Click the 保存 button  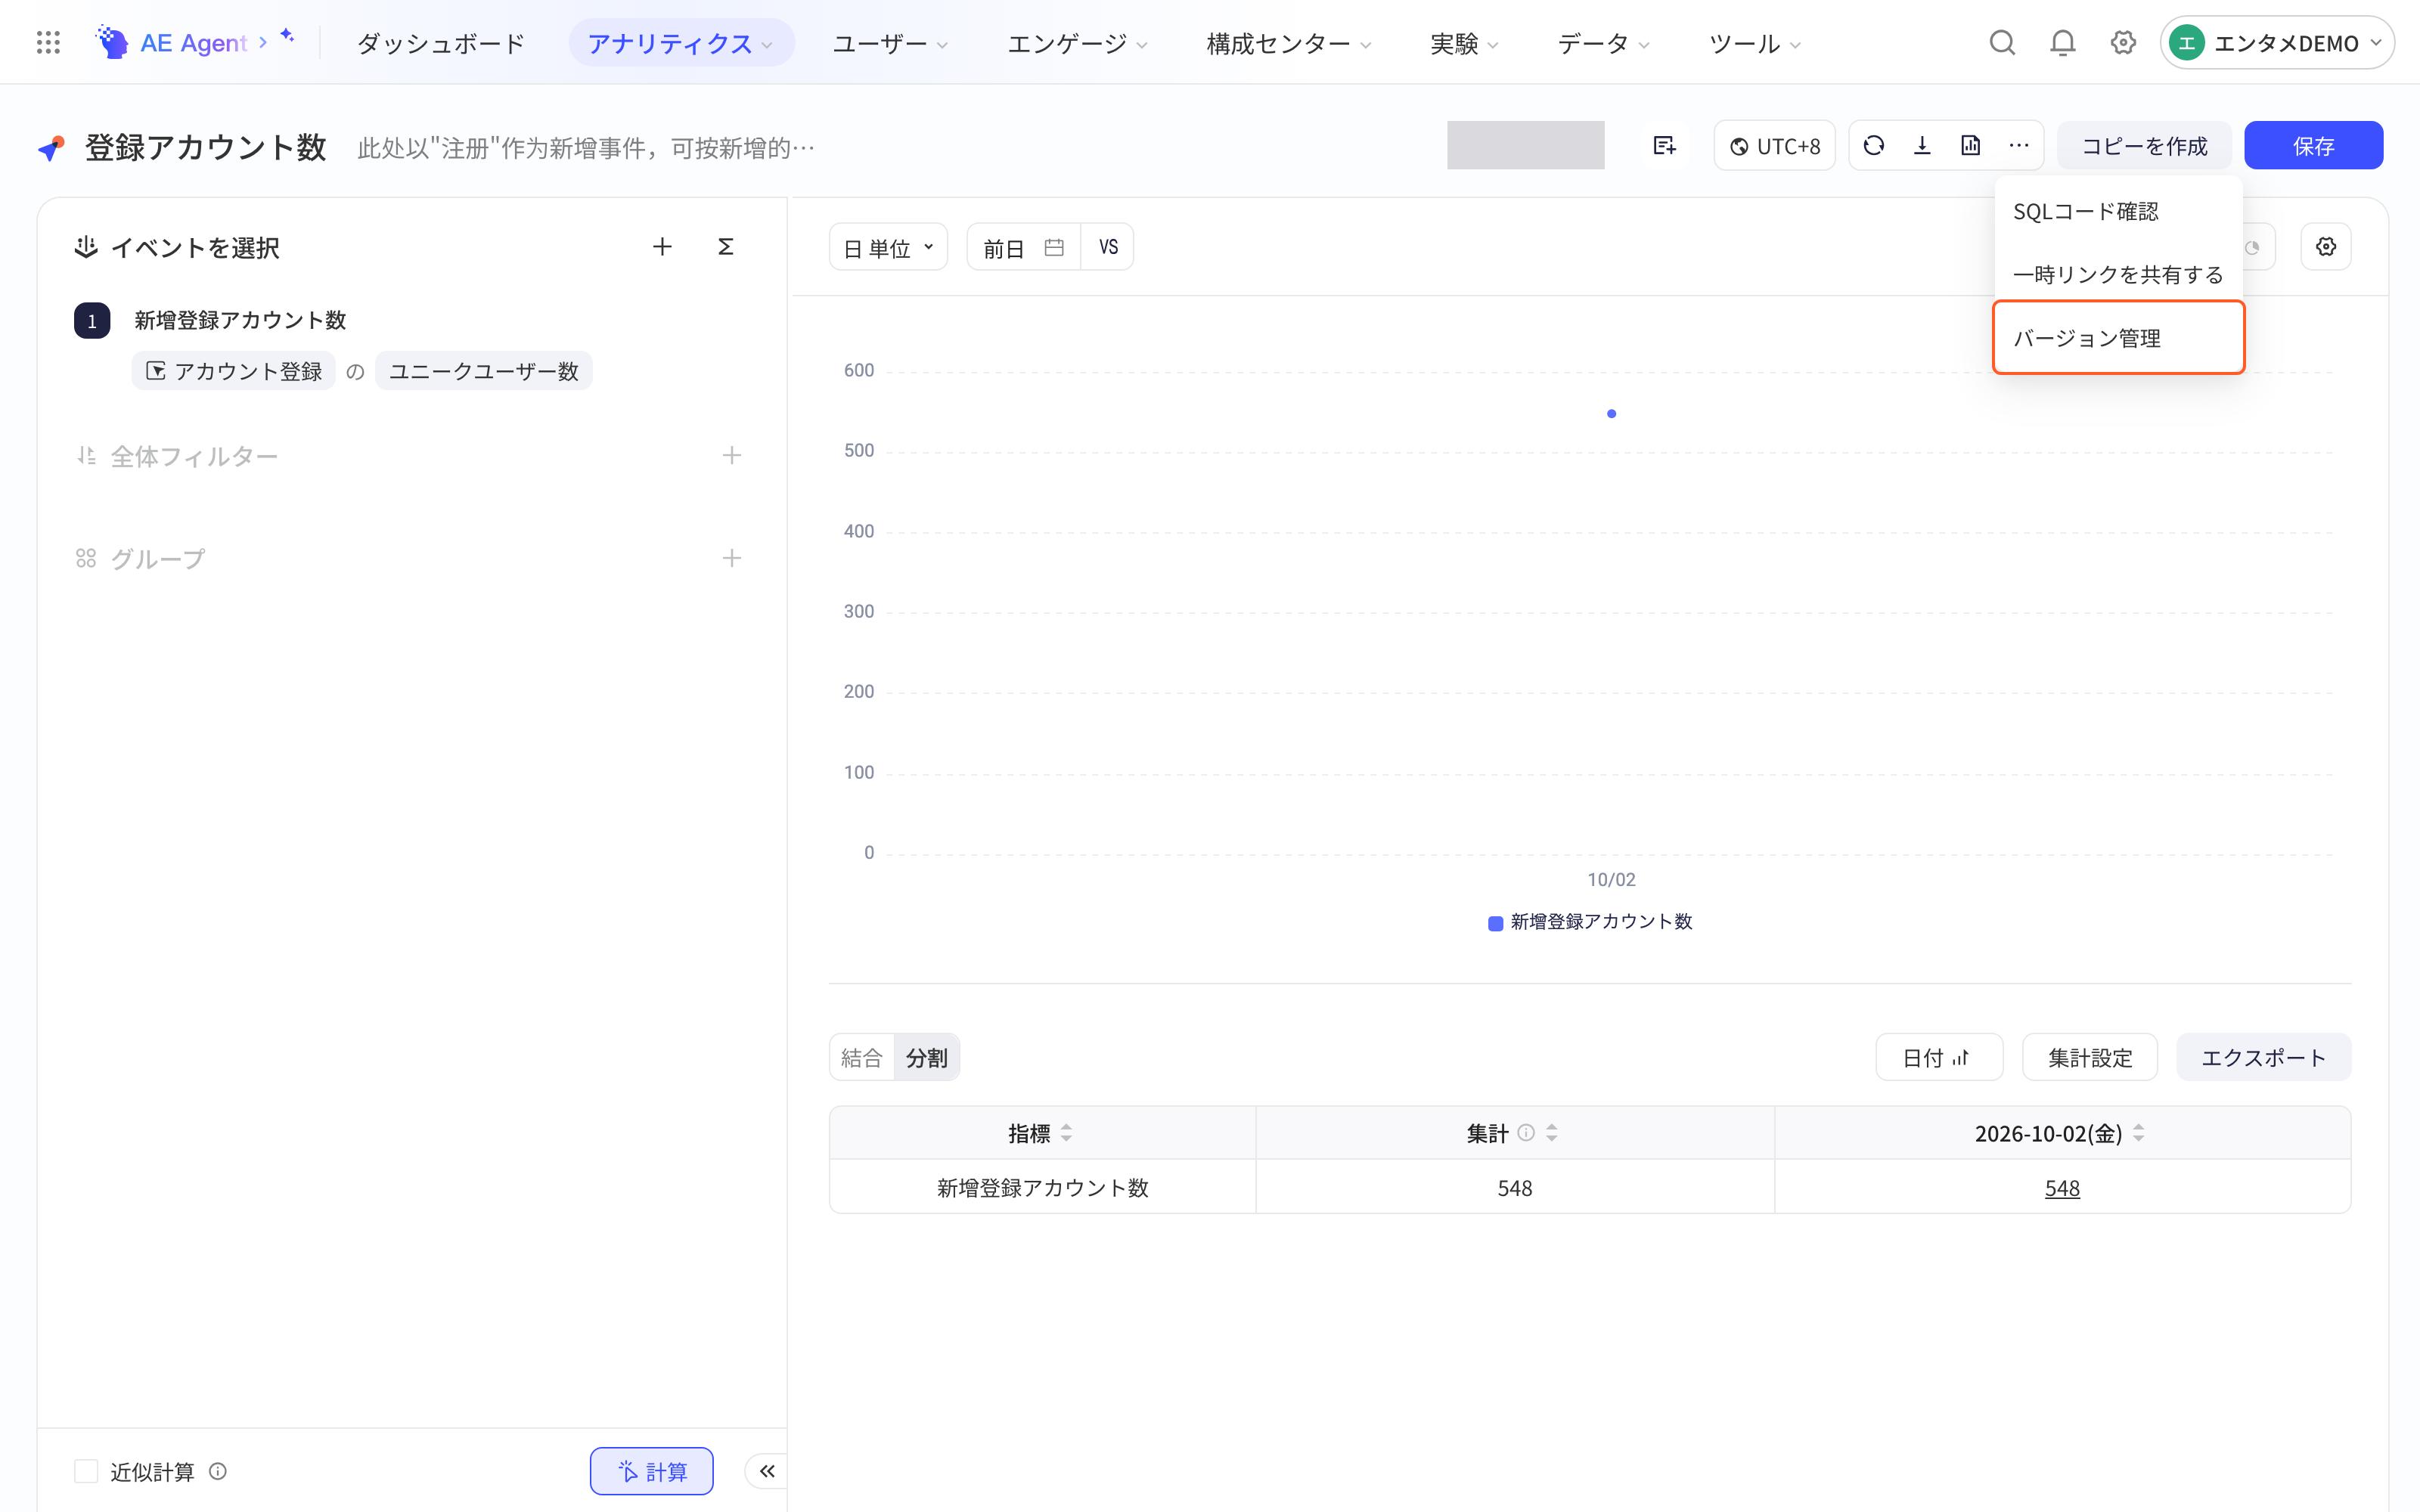tap(2313, 146)
